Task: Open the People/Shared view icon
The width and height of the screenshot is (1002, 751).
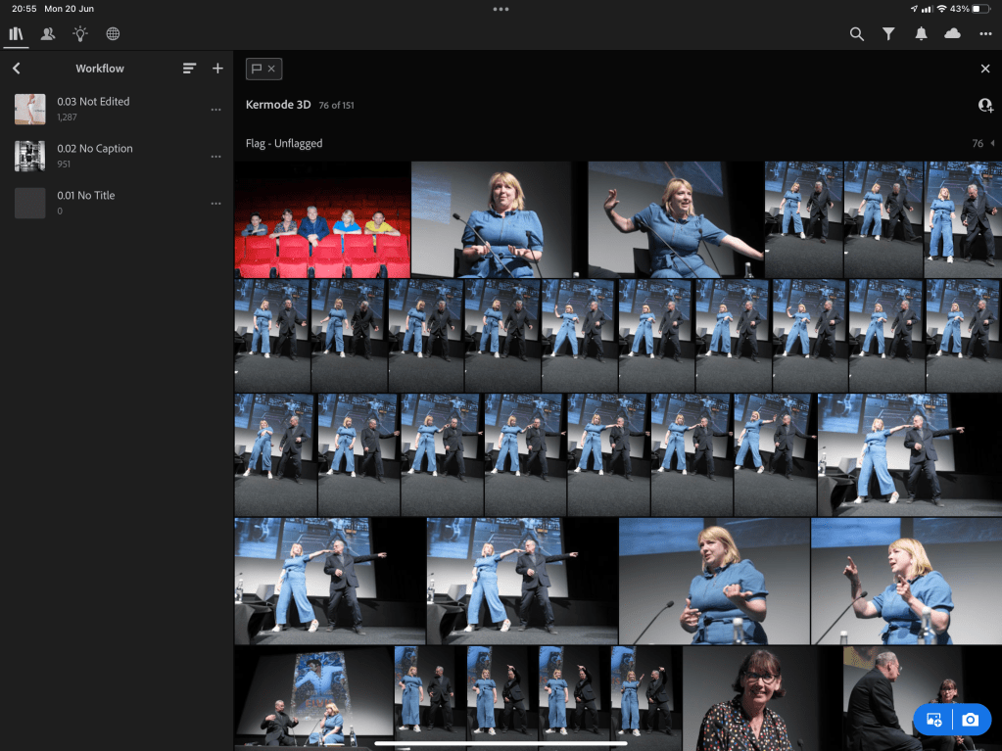Action: (47, 34)
